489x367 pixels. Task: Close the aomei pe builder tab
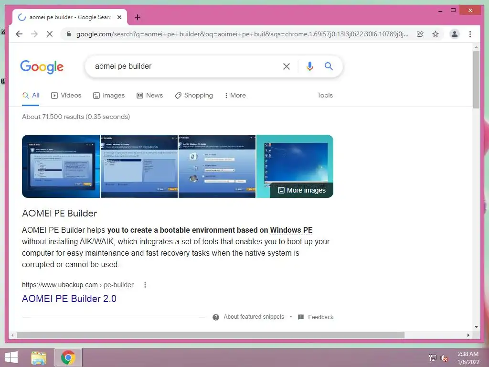pos(119,17)
